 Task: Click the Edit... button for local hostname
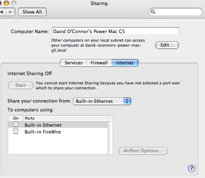167,45
